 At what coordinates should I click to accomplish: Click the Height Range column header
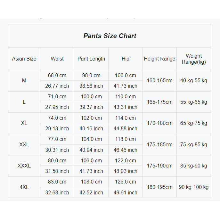pos(159,59)
